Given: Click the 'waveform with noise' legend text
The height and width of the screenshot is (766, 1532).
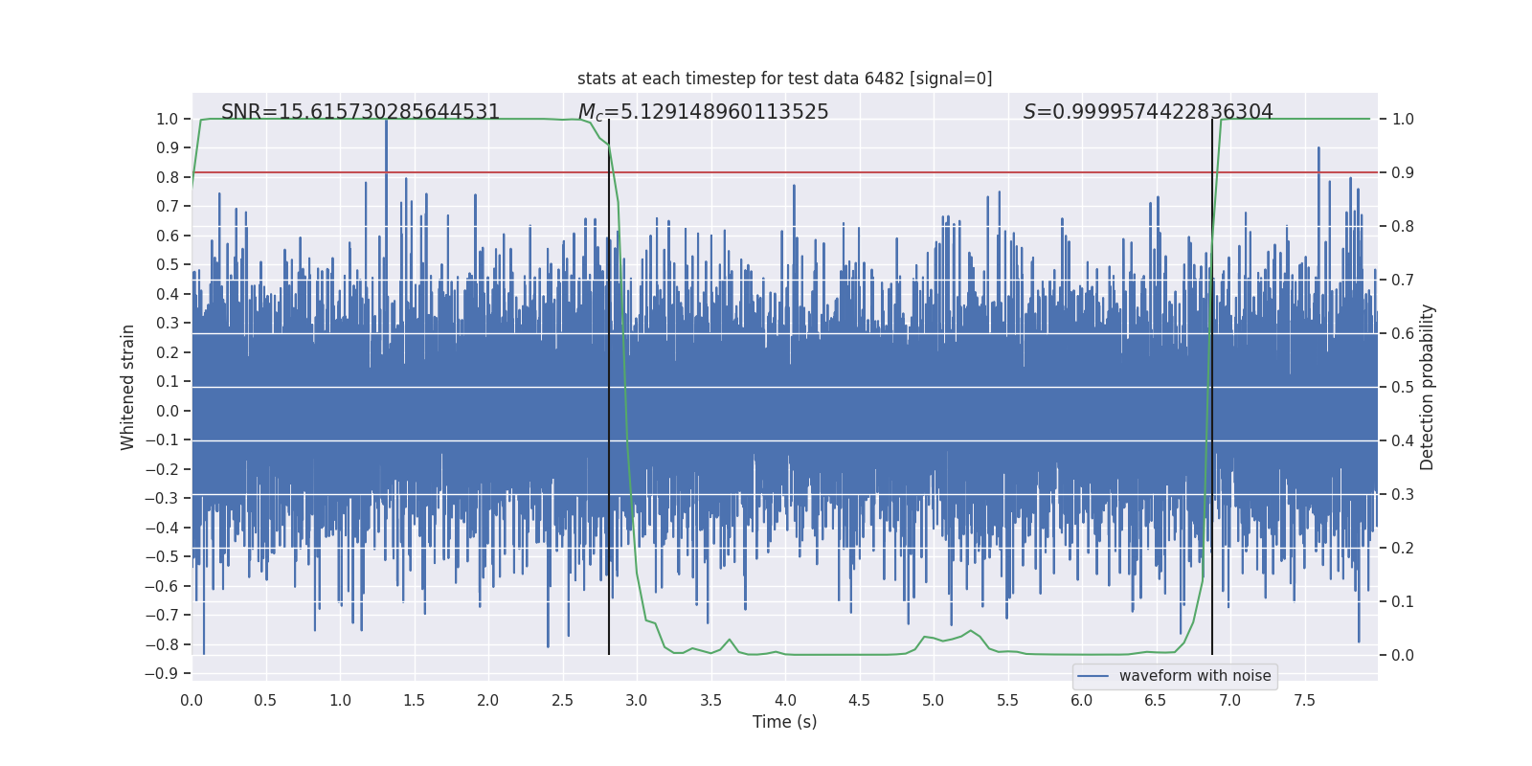Looking at the screenshot, I should click(1195, 676).
